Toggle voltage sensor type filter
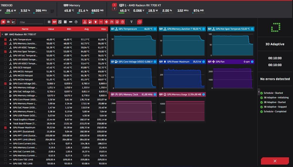Image resolution: width=293 pixels, height=167 pixels. pos(90,22)
